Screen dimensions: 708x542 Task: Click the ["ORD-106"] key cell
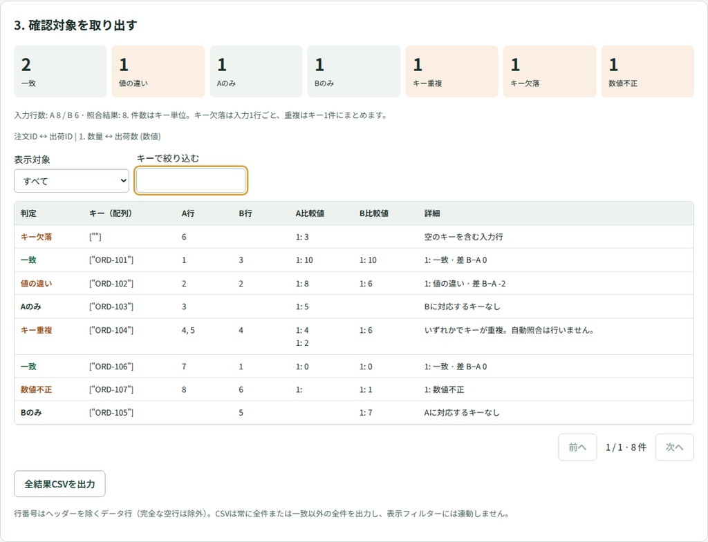(111, 367)
